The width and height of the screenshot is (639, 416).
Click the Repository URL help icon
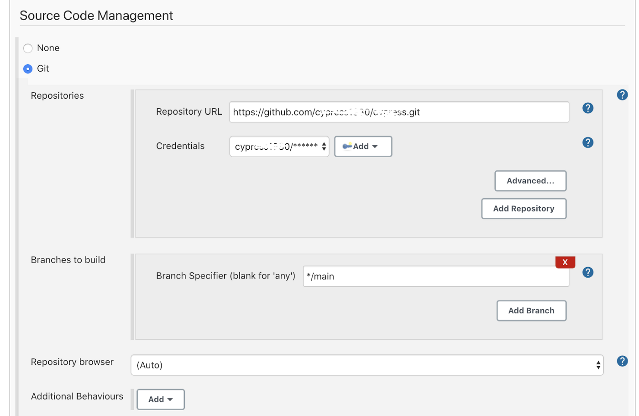coord(588,108)
